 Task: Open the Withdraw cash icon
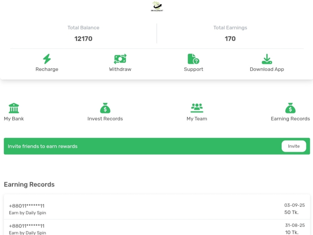coord(120,59)
